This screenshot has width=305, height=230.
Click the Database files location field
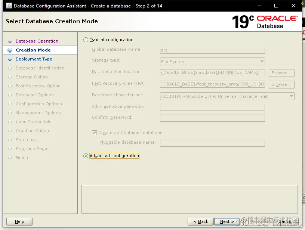coord(212,73)
